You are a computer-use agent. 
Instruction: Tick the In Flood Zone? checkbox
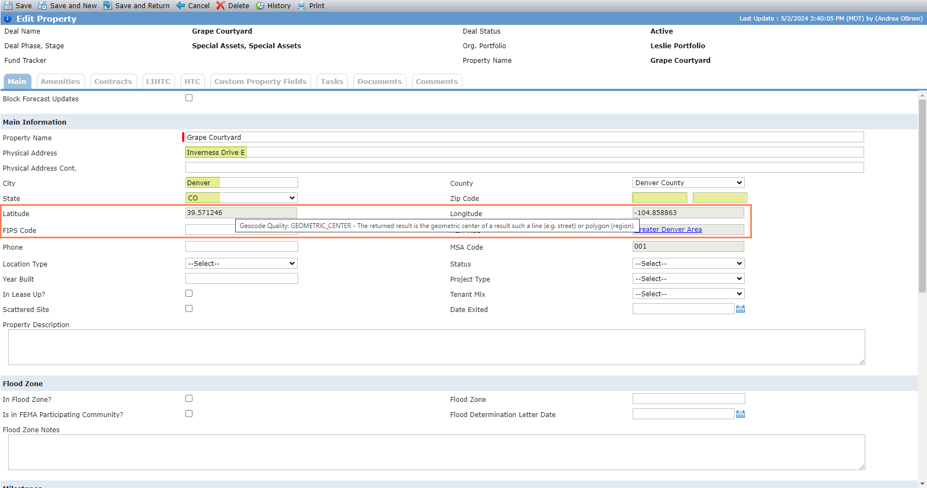(189, 399)
